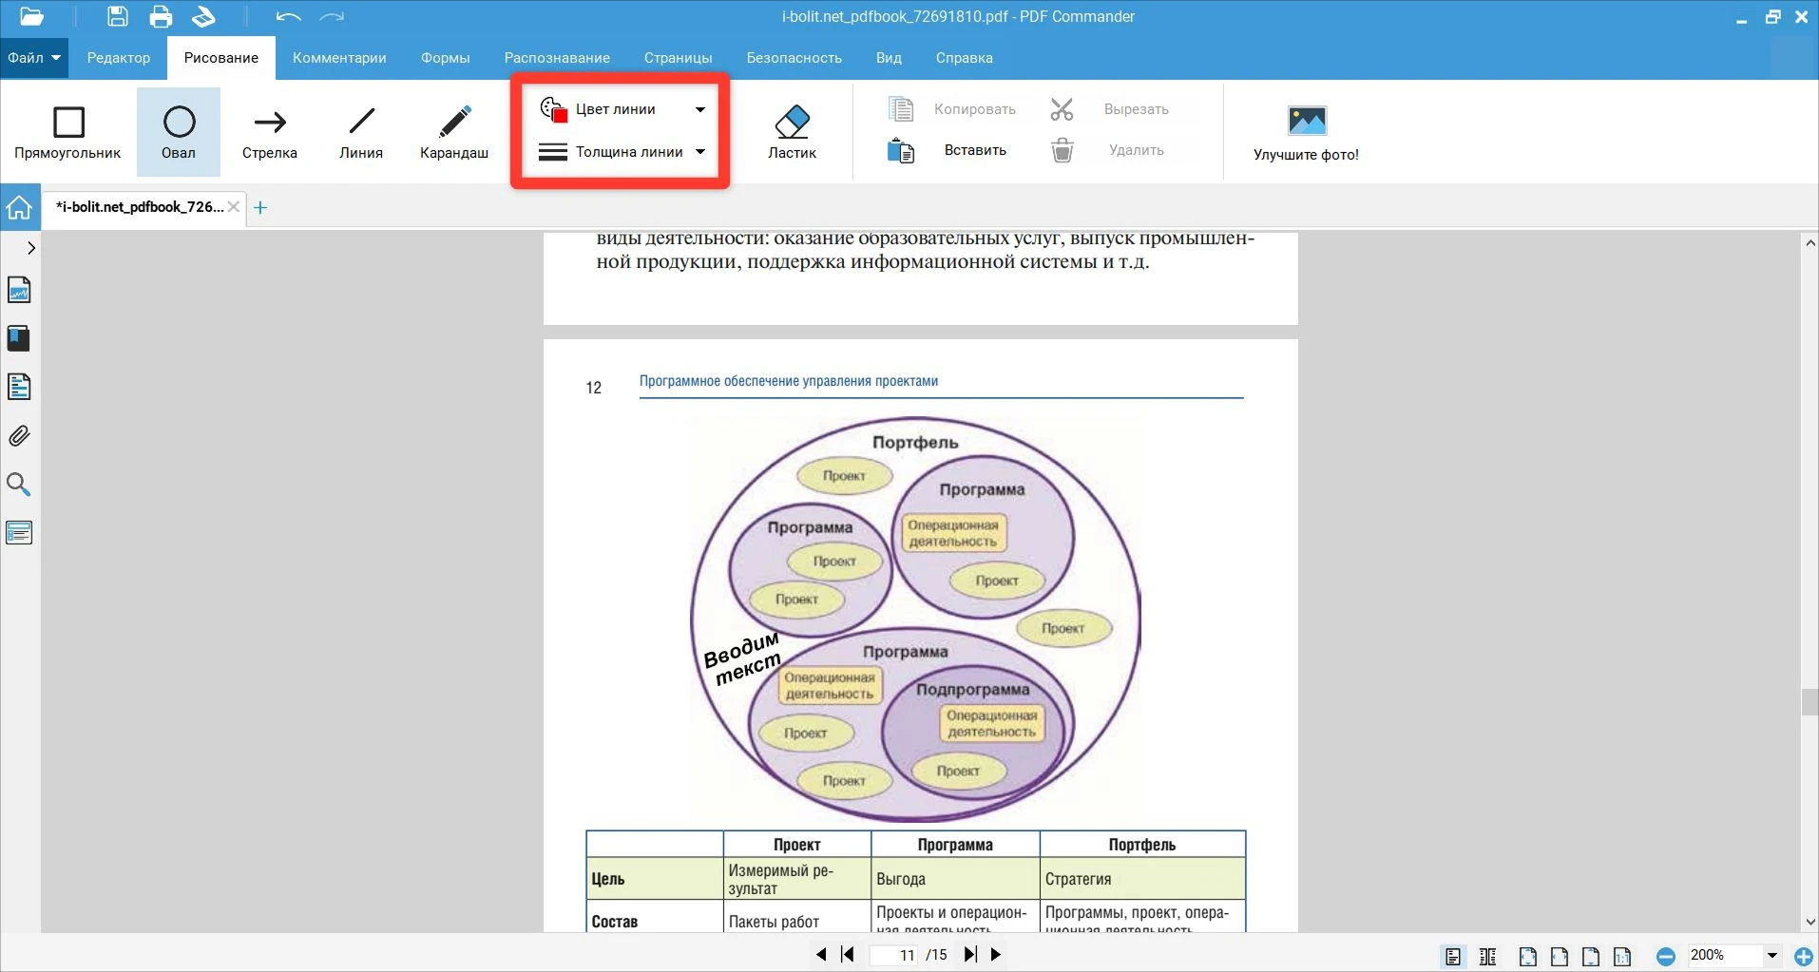
Task: Select the Arrow drawing tool
Action: pyautogui.click(x=270, y=132)
